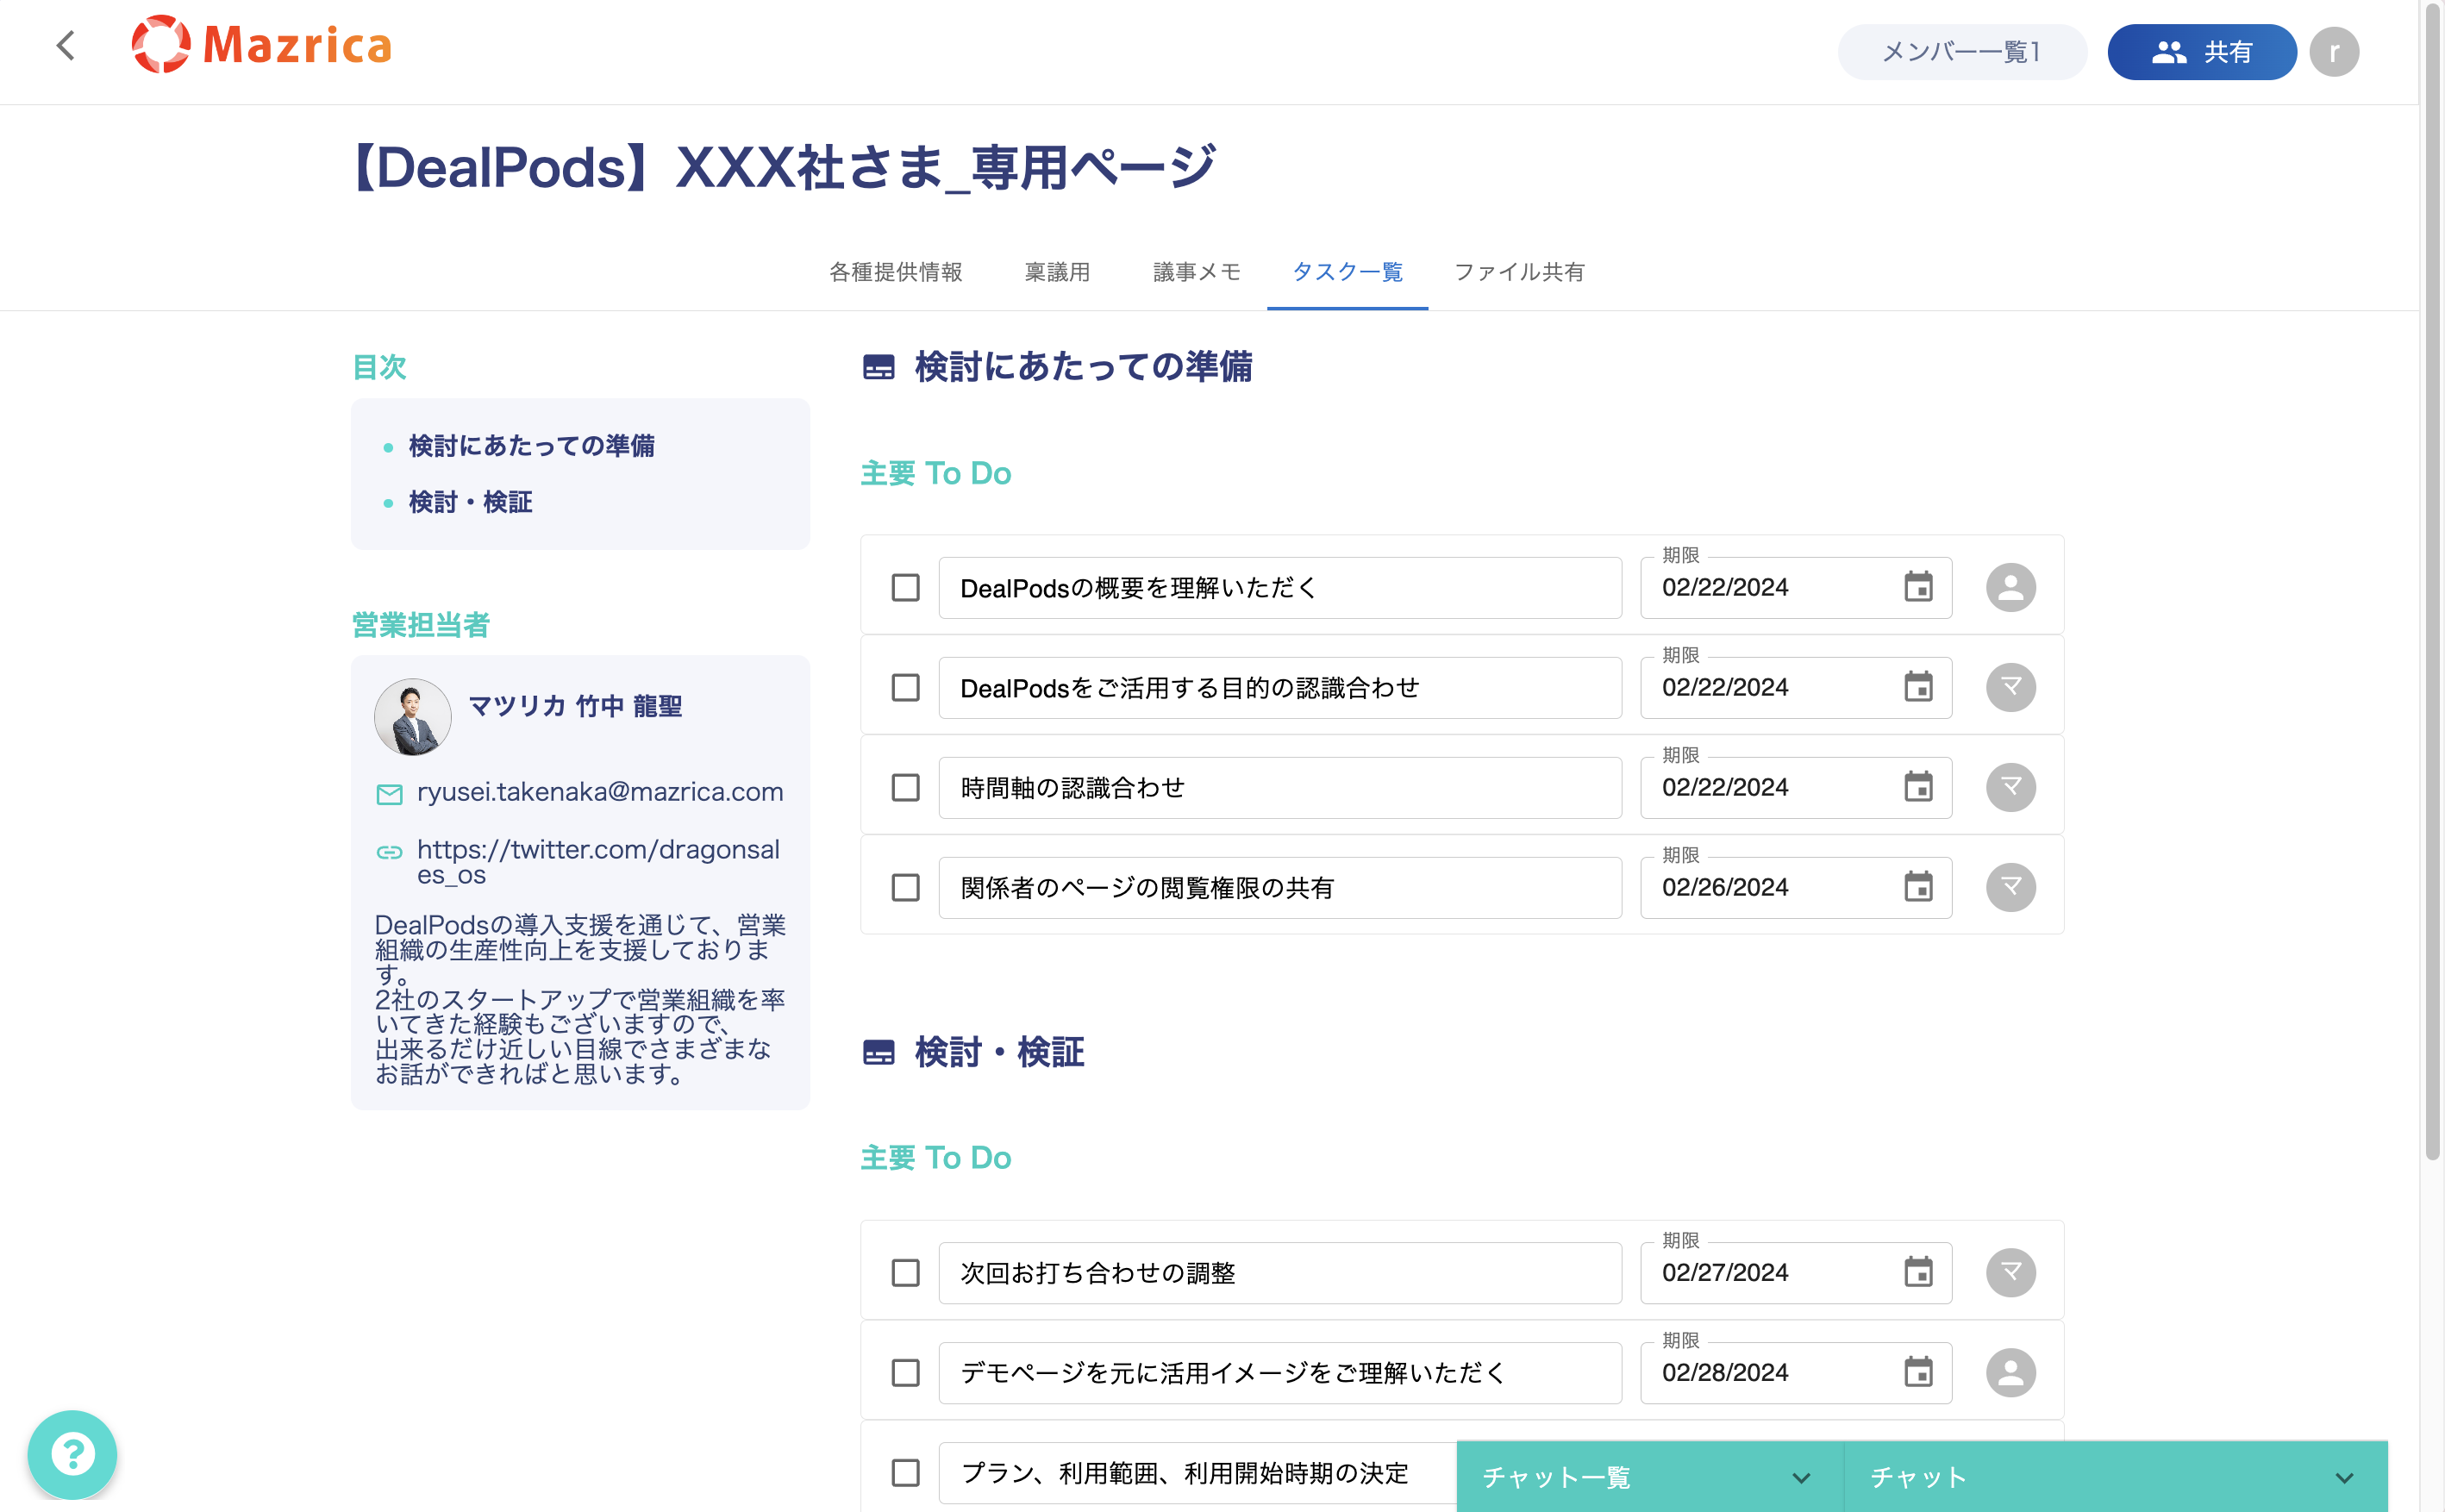Click the 共有 share button

pos(2202,52)
